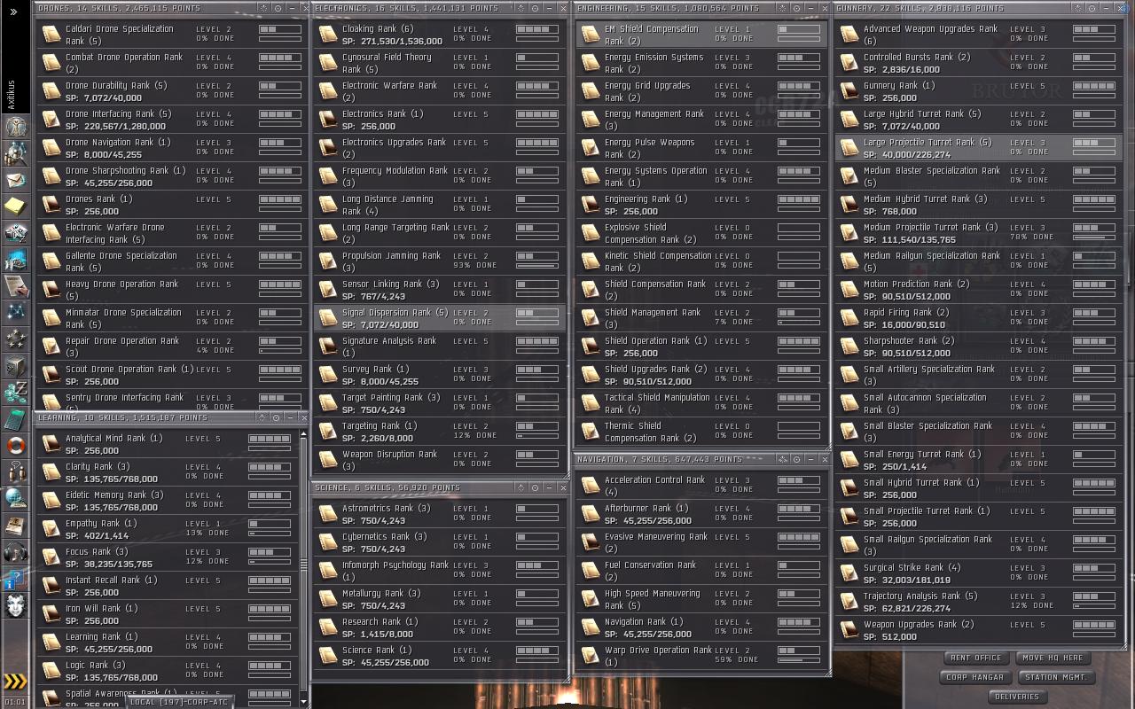Toggle the pin on the Electronics window

[522, 8]
